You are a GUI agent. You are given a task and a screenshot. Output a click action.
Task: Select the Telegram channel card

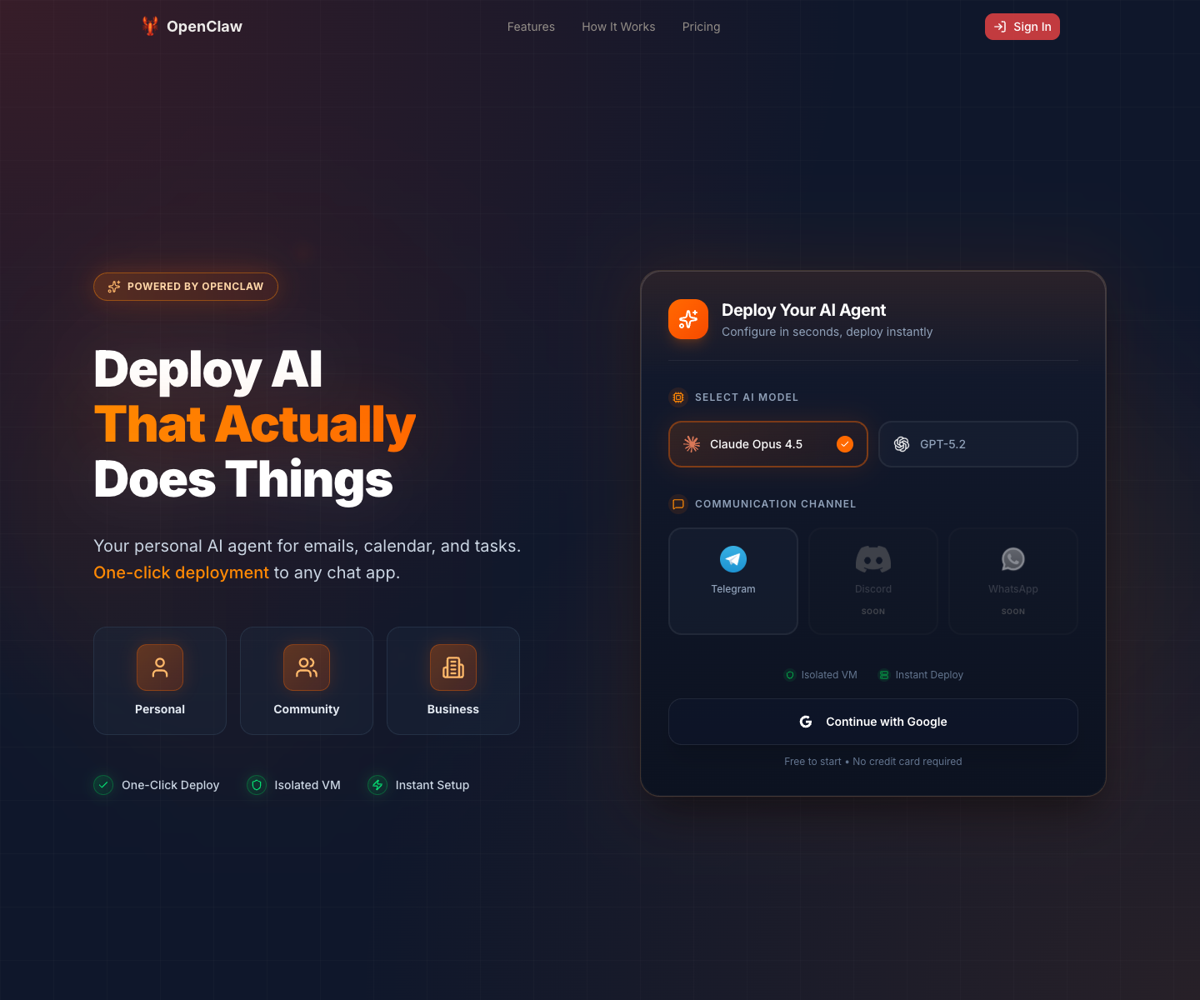coord(733,581)
